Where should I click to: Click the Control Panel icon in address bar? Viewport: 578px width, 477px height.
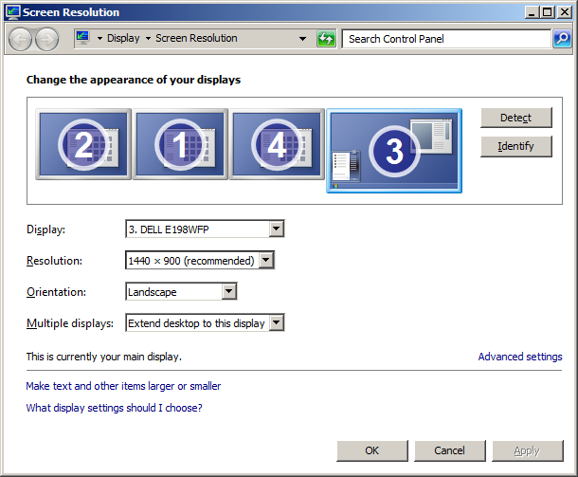pos(83,38)
